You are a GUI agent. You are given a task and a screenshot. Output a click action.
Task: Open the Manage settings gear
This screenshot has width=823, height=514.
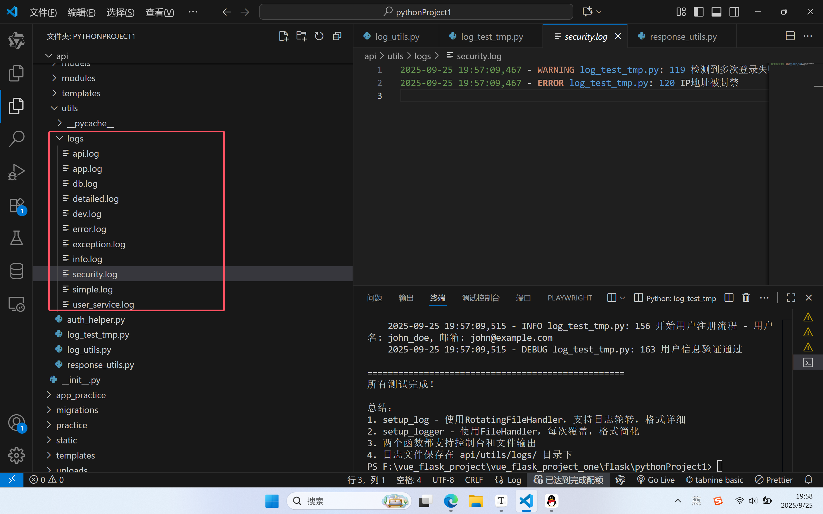point(16,455)
